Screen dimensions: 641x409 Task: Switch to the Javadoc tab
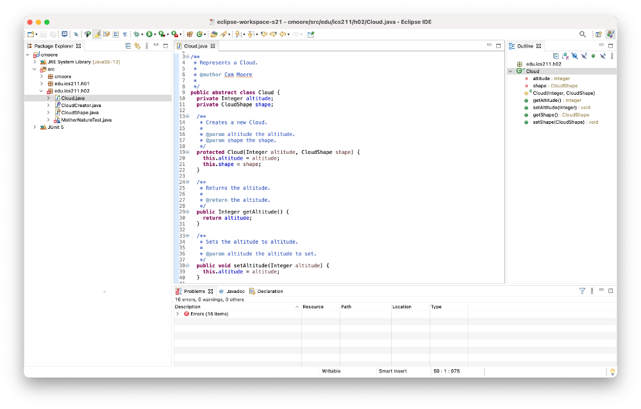(x=231, y=291)
